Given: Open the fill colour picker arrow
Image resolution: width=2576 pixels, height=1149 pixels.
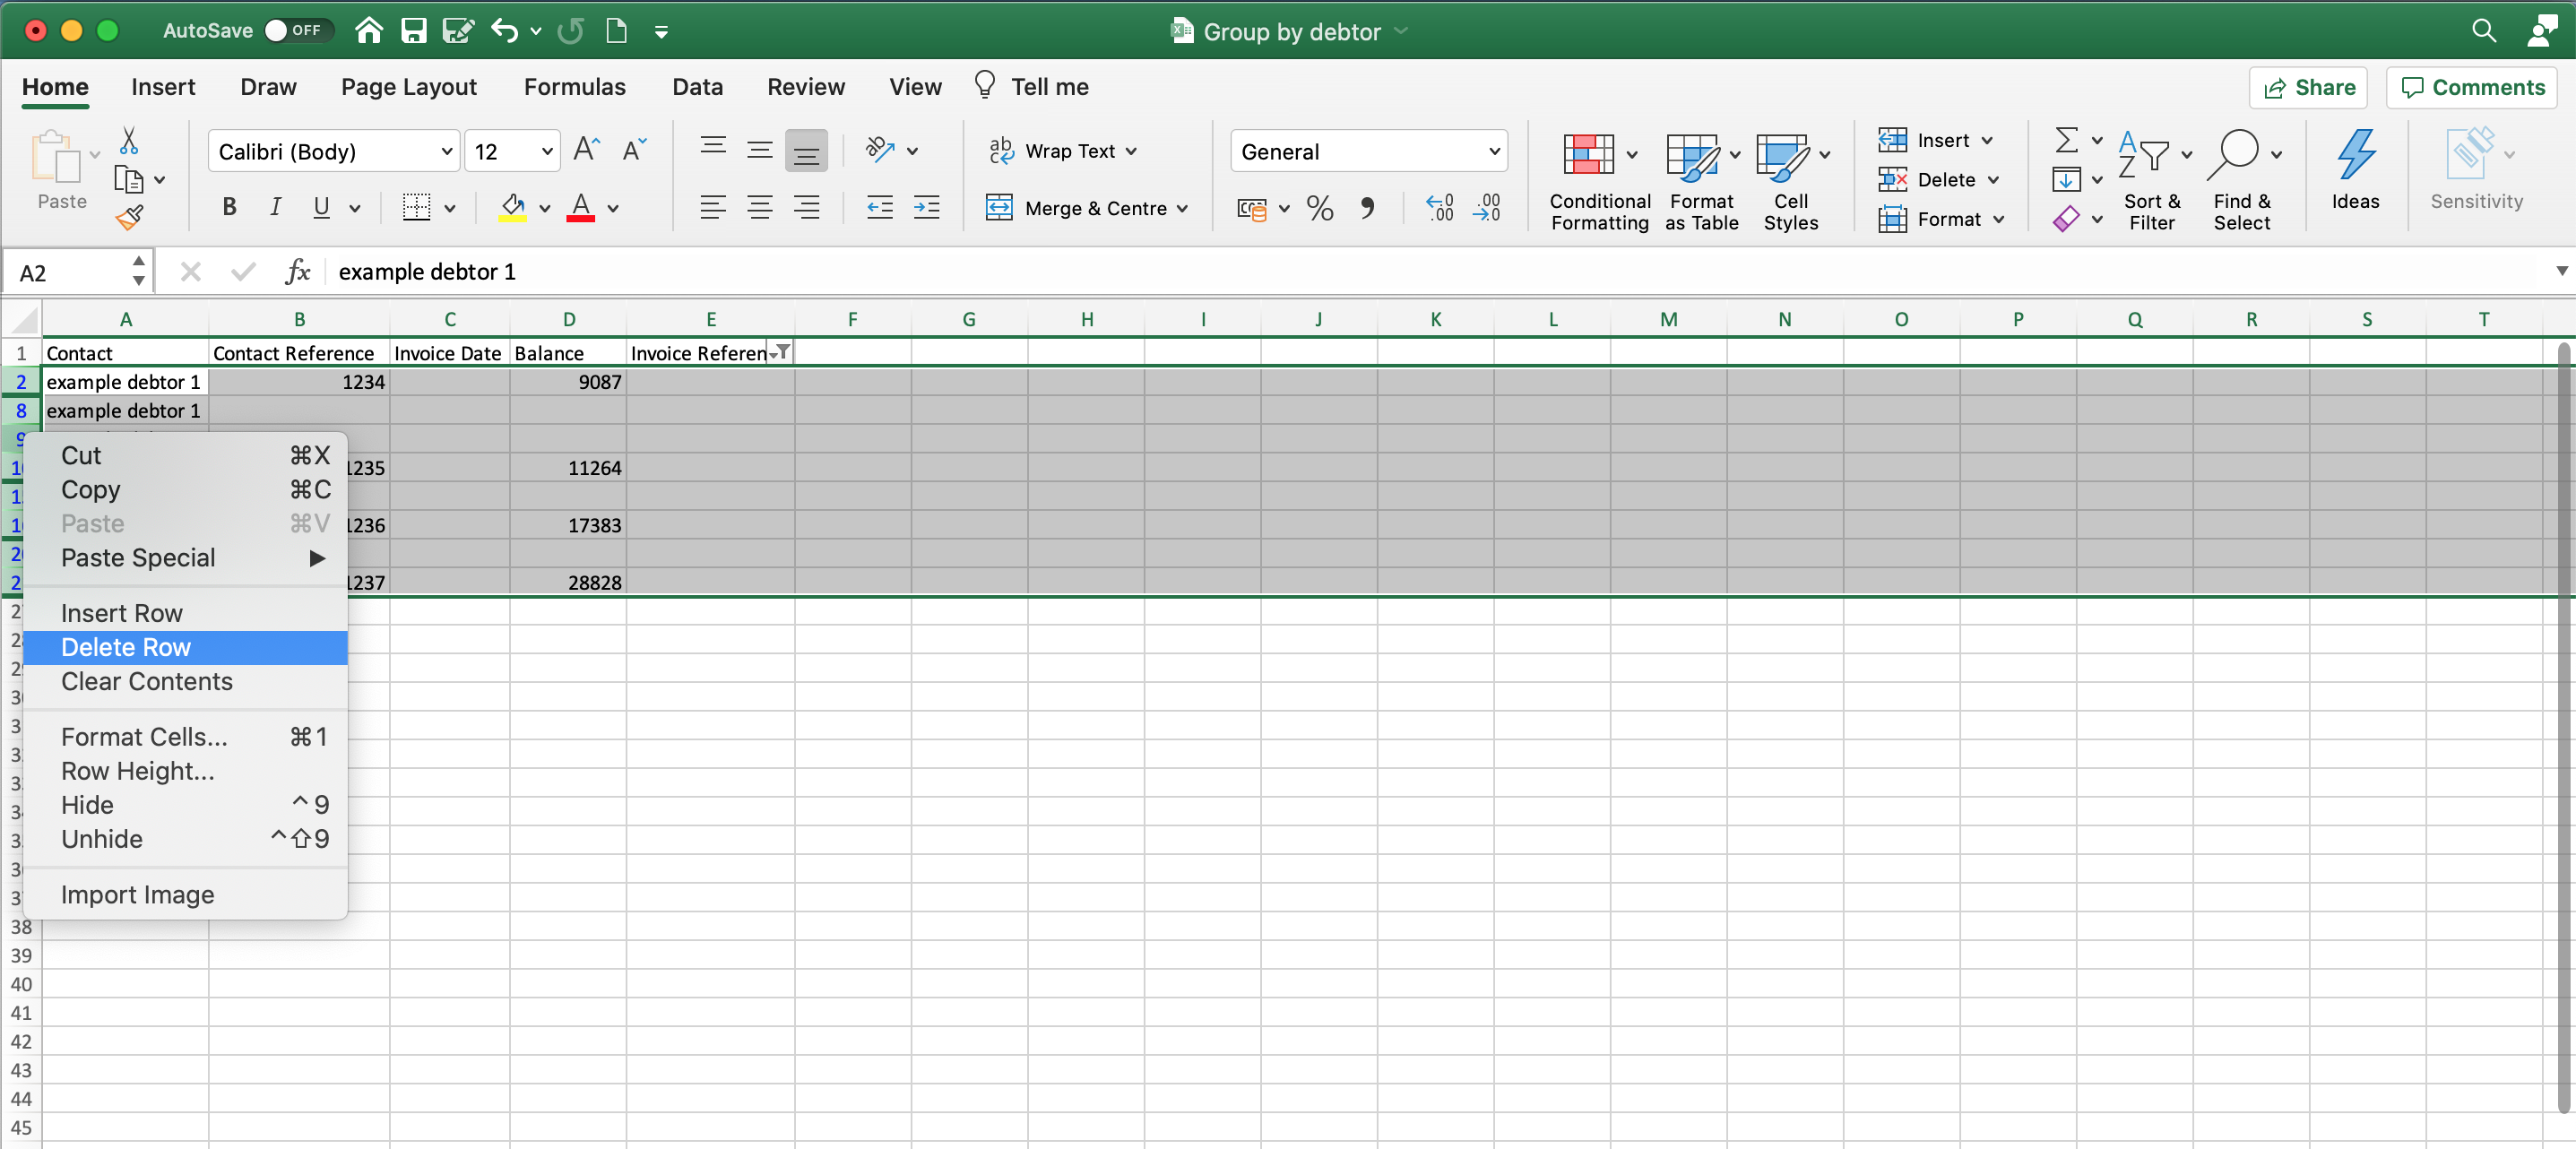Looking at the screenshot, I should pos(545,209).
